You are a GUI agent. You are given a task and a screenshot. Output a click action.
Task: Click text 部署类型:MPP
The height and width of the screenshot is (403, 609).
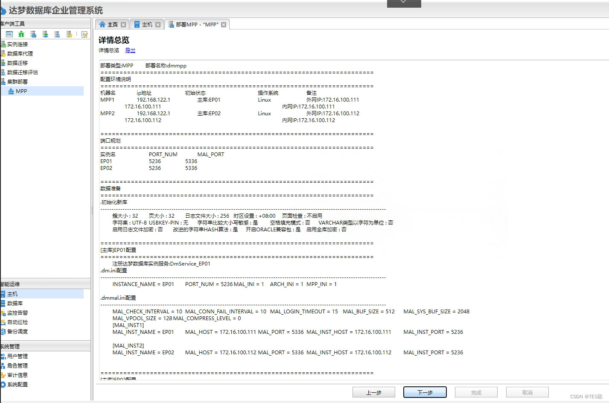117,66
